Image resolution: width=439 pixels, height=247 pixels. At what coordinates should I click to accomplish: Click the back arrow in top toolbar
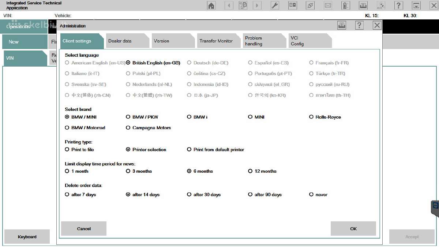pyautogui.click(x=229, y=5)
